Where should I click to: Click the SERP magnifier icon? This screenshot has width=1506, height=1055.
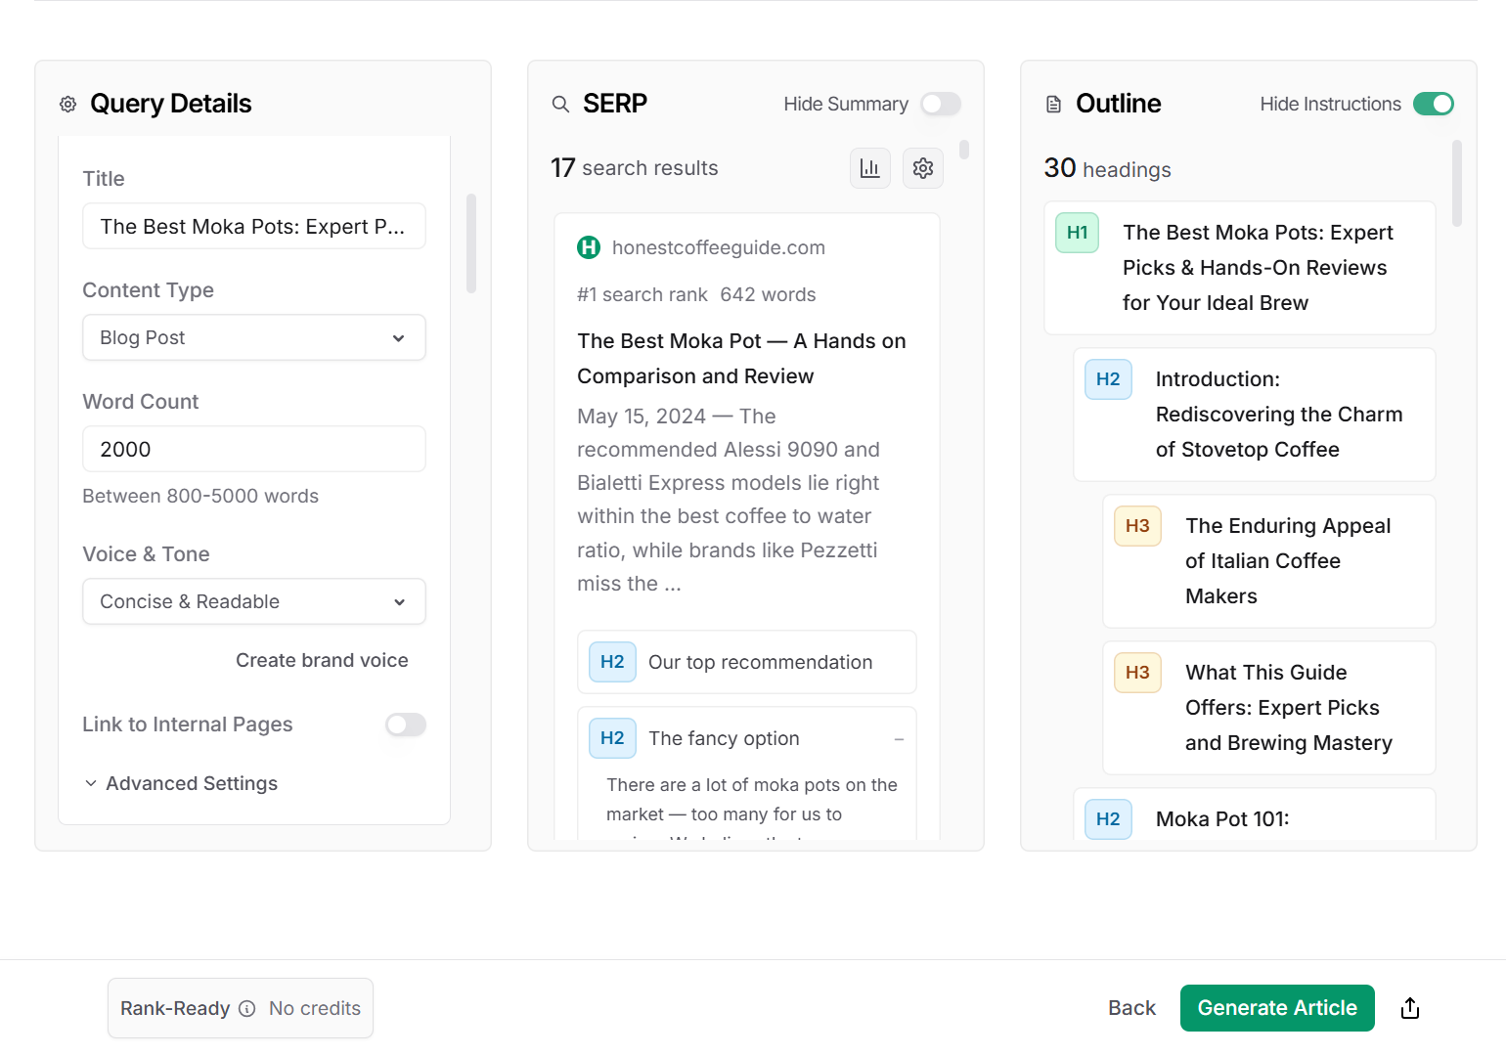(560, 104)
